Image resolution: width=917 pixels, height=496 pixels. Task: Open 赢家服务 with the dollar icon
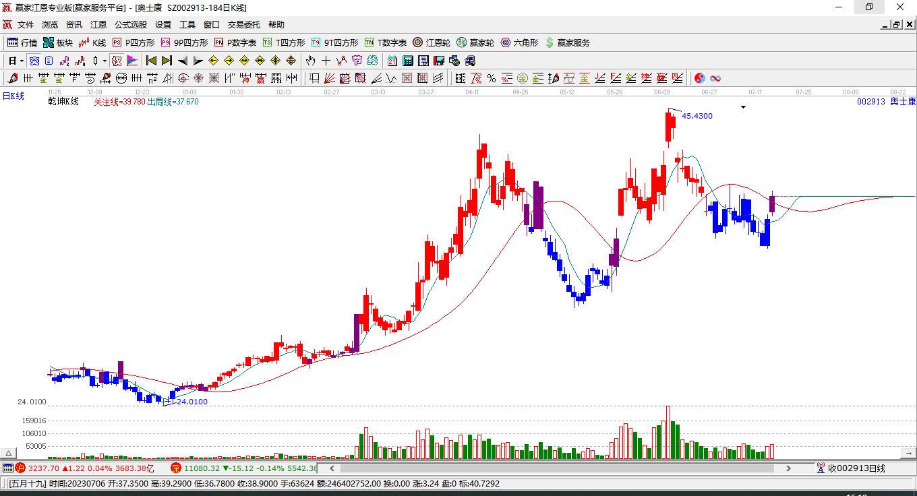567,42
